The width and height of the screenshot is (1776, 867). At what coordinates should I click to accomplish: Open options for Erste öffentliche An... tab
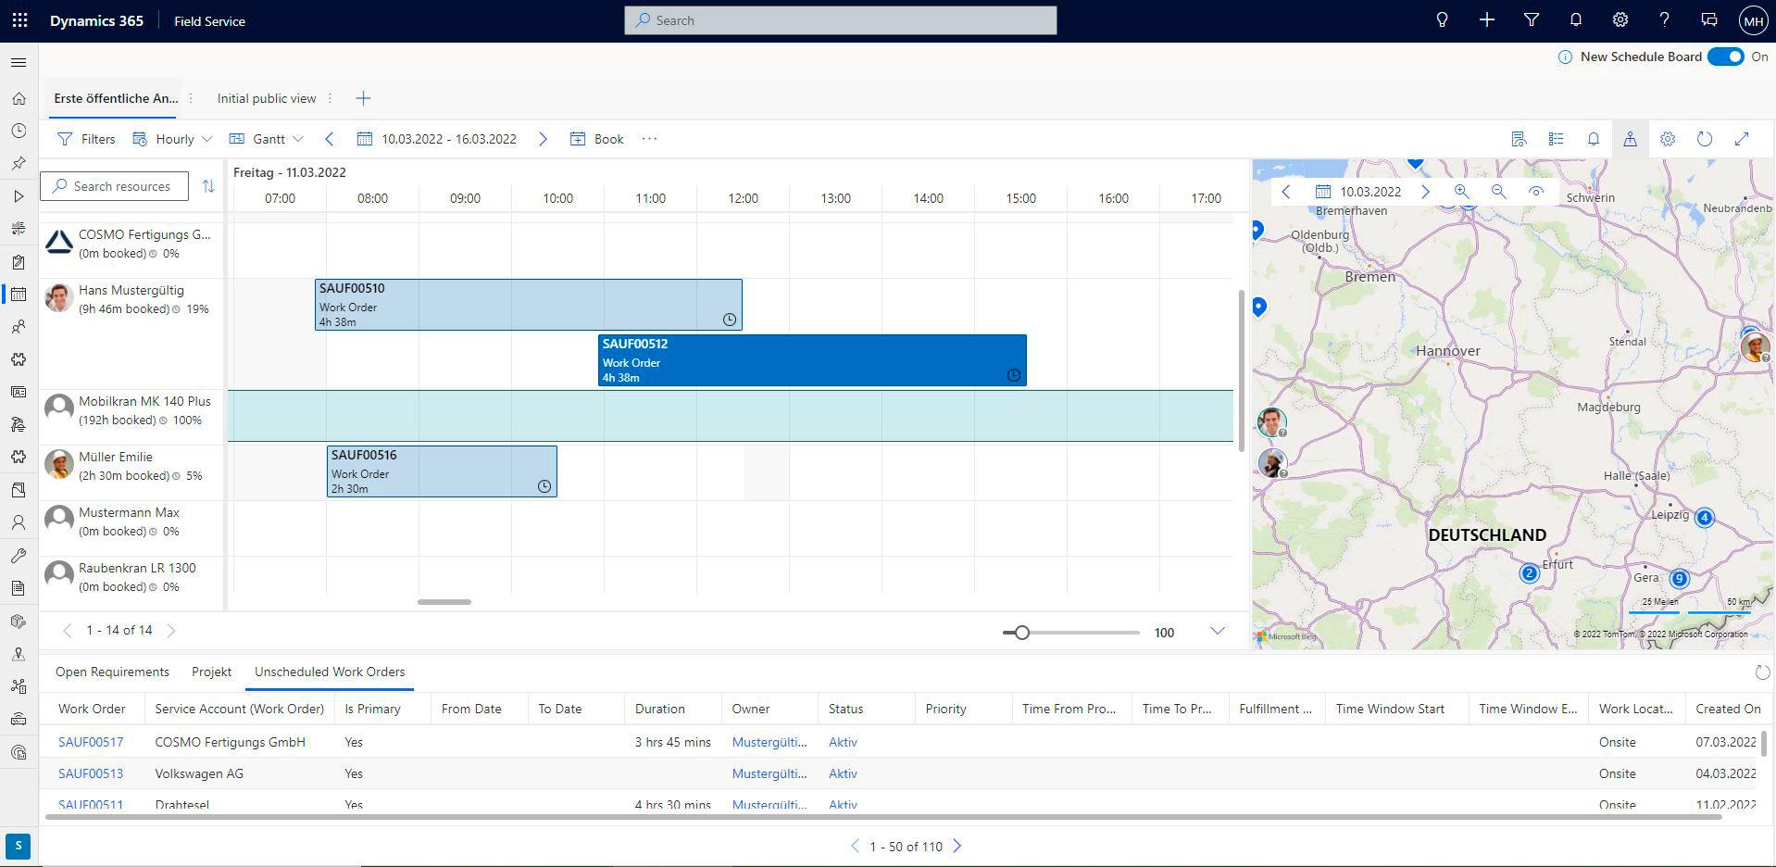[x=192, y=98]
